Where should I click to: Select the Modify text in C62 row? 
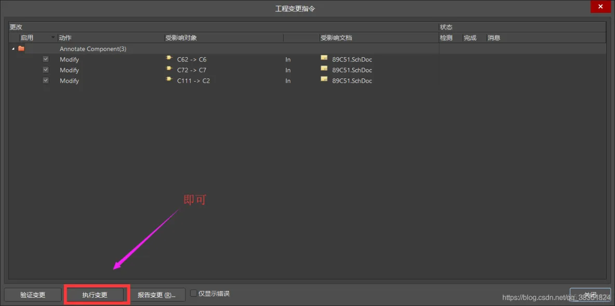pyautogui.click(x=70, y=60)
